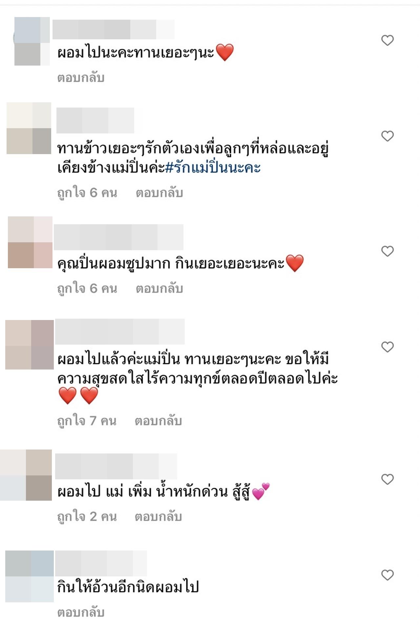Like the comment starting 'ทานข้าวเยอะๆรักตัวเอง'
Image resolution: width=420 pixels, height=641 pixels.
[387, 136]
